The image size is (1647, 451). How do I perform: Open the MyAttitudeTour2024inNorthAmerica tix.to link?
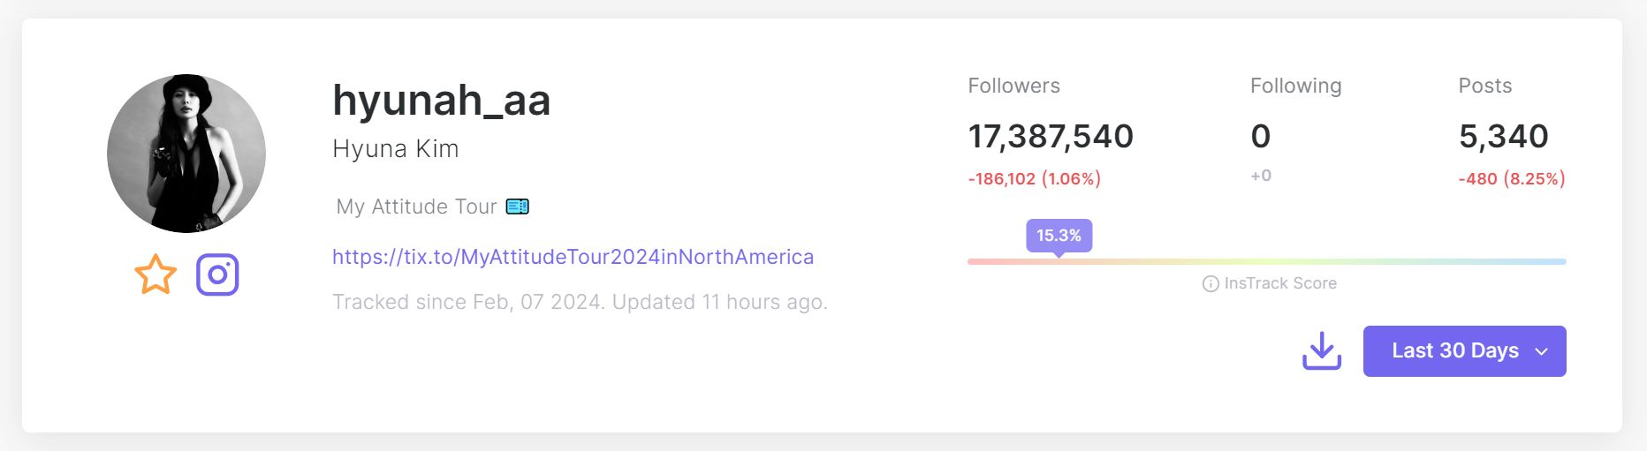point(573,257)
